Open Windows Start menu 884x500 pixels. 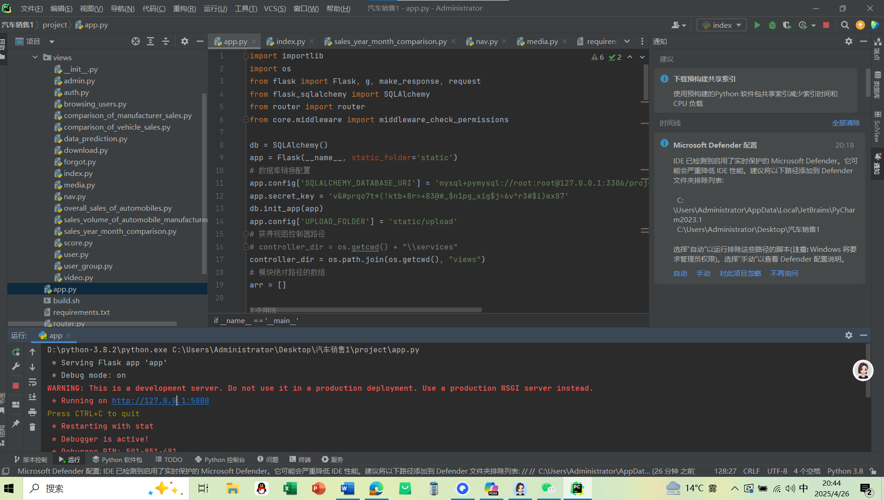[x=9, y=488]
